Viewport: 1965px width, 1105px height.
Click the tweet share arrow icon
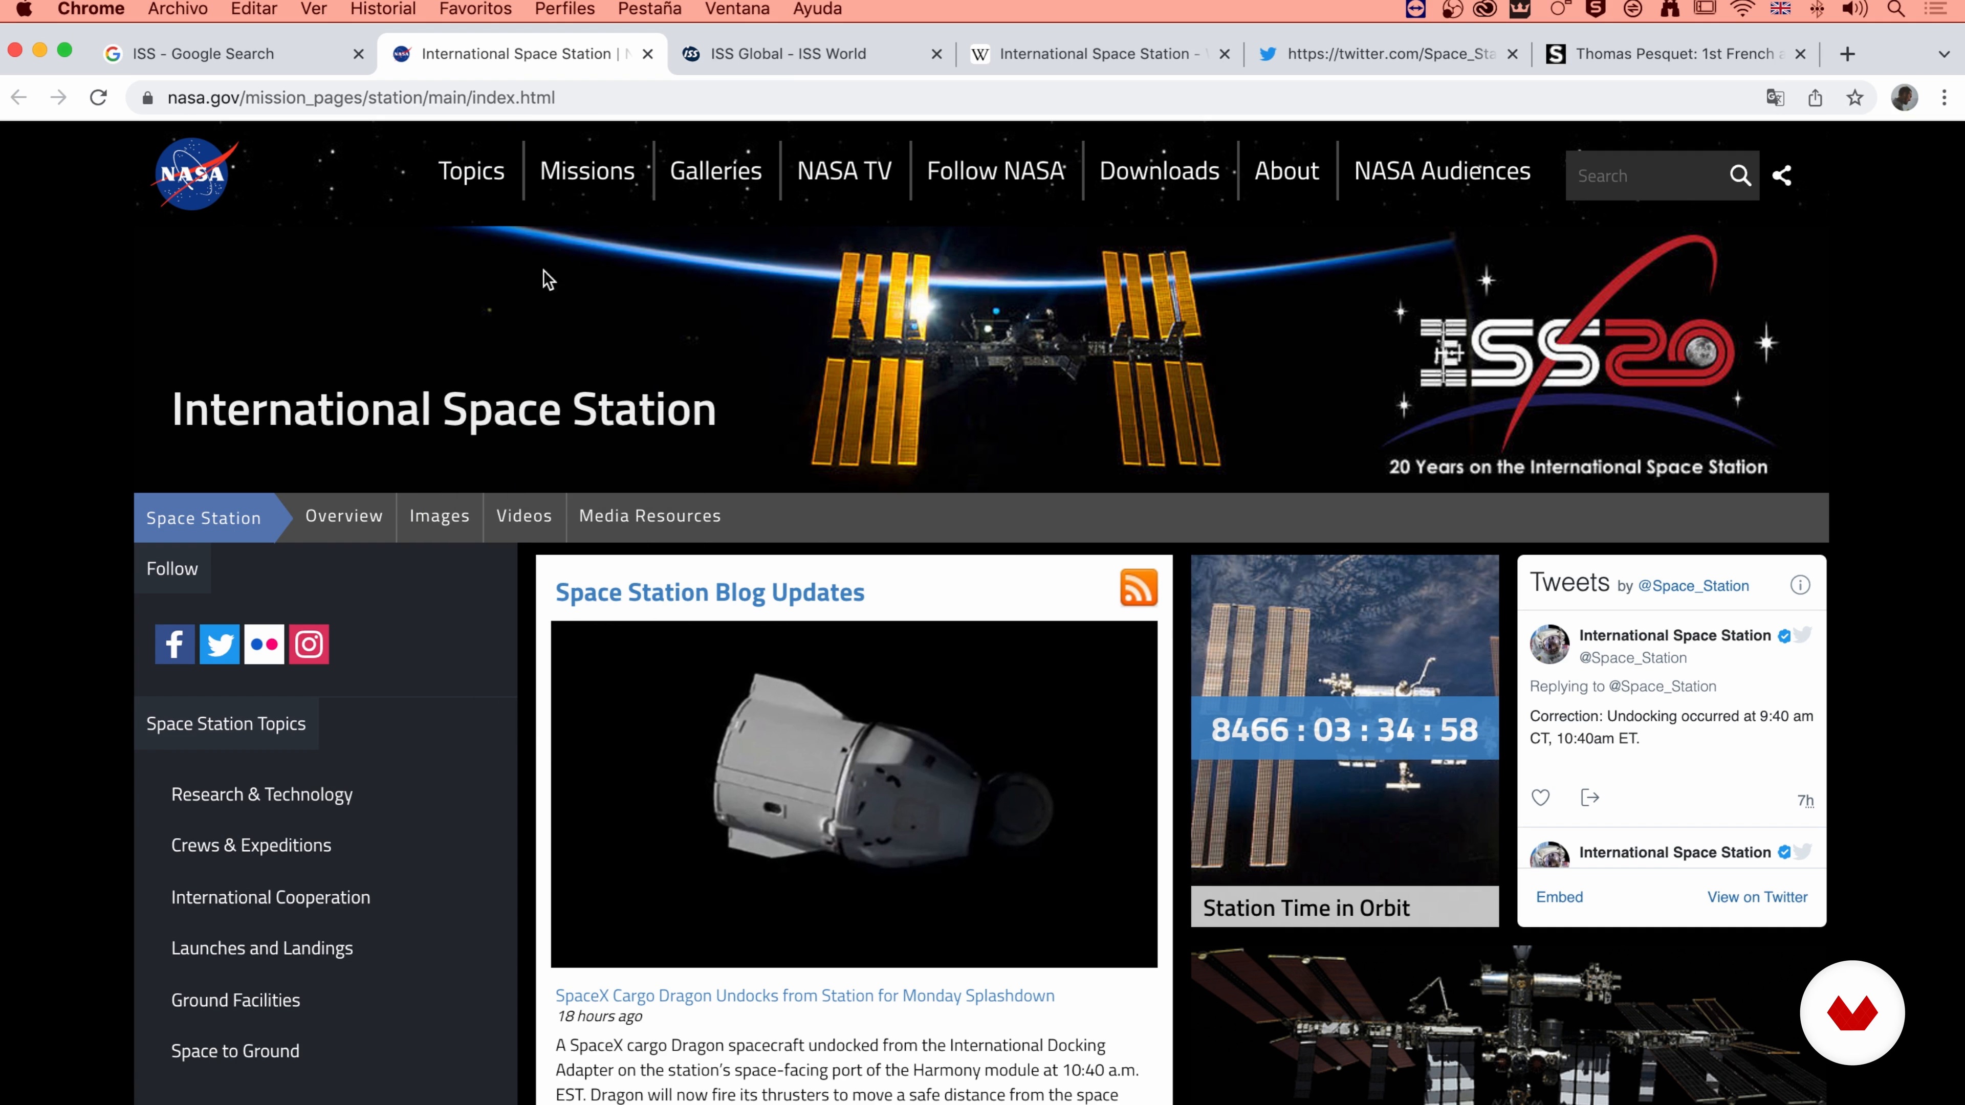click(1590, 798)
